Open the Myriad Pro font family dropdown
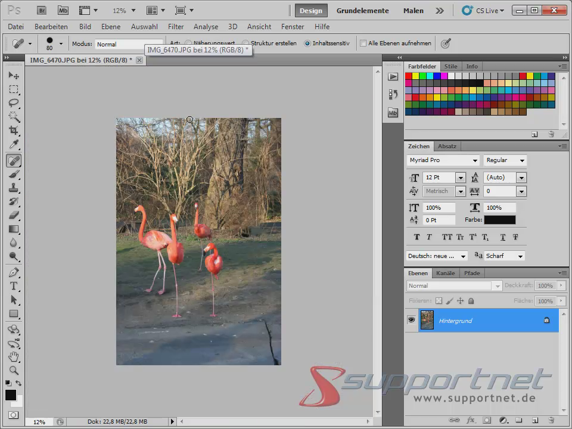572x429 pixels. 475,160
